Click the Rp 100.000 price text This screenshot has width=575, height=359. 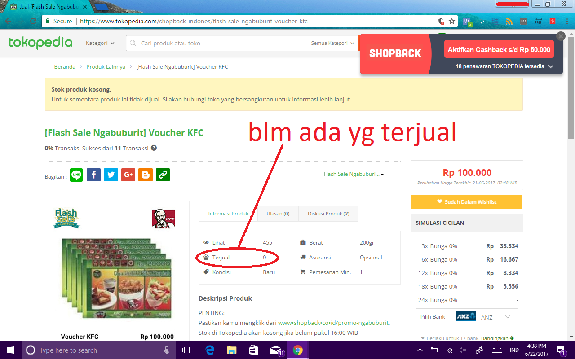467,173
